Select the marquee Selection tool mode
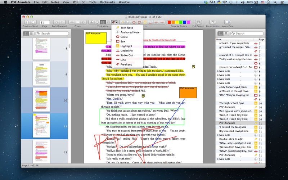The image size is (288, 180). pyautogui.click(x=109, y=22)
